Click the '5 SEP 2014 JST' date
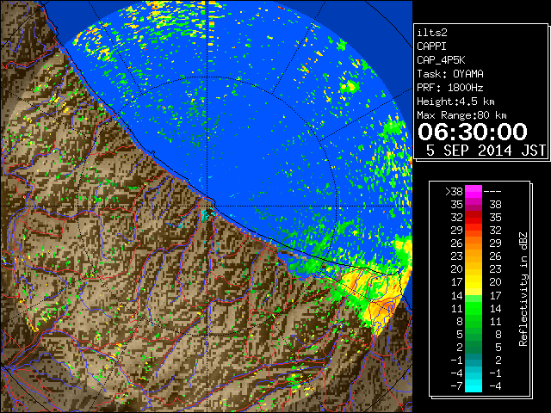551x413 pixels. pyautogui.click(x=486, y=151)
